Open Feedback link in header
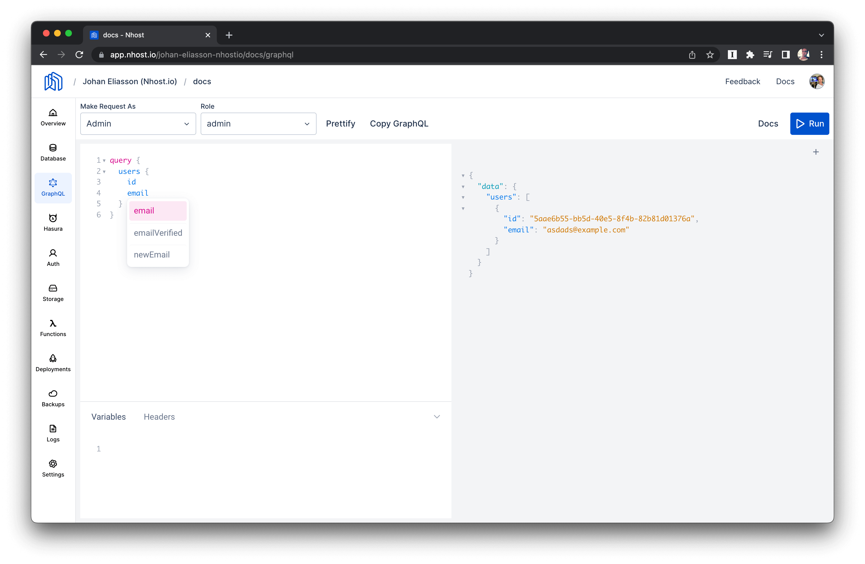Image resolution: width=865 pixels, height=564 pixels. [742, 81]
